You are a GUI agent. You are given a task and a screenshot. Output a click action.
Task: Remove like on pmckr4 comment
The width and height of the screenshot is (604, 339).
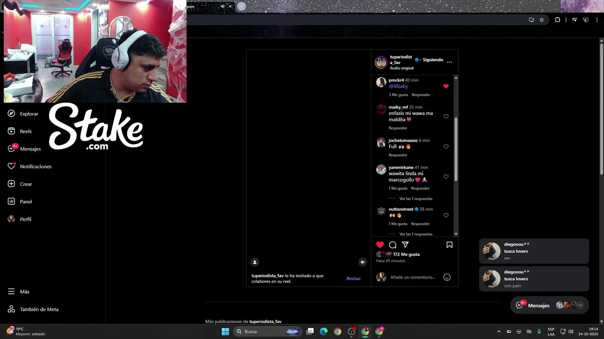(x=446, y=86)
